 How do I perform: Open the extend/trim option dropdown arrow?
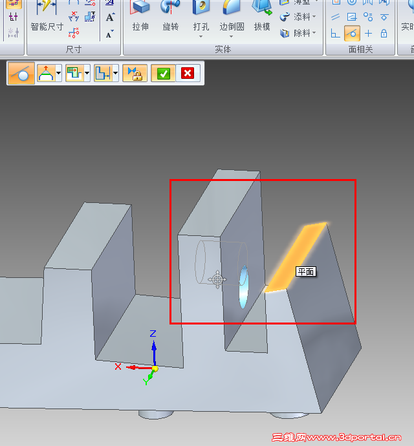pos(87,73)
